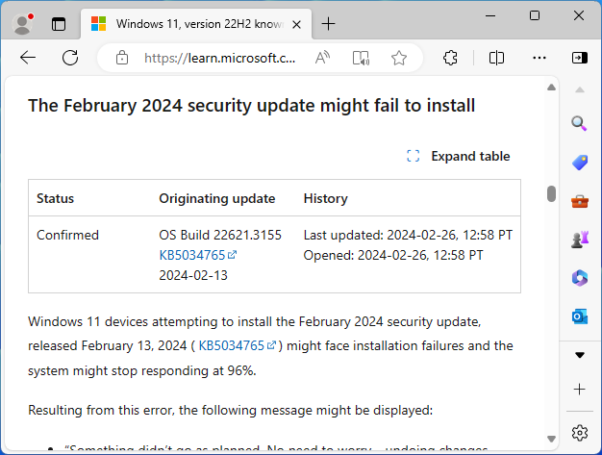Refresh the page with reload icon

70,58
